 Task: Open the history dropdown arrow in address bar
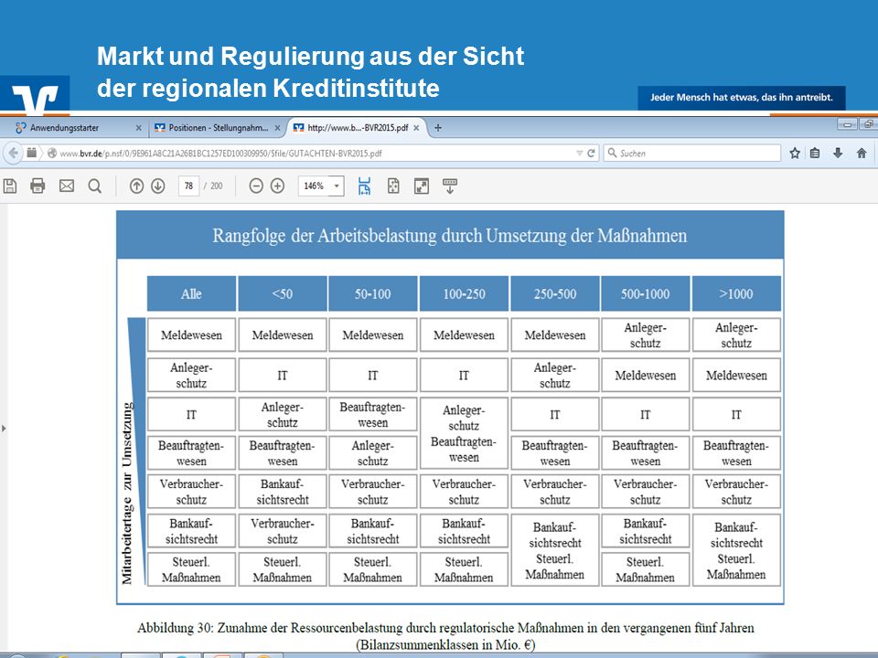[580, 153]
